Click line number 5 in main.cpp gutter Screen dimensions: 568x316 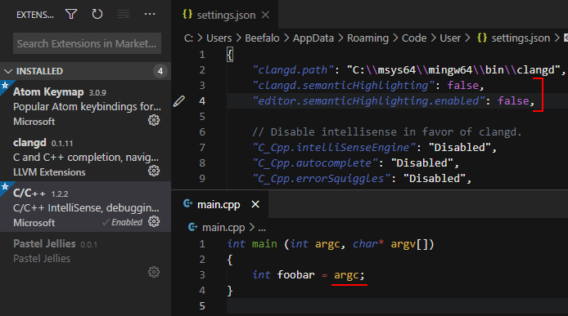202,306
